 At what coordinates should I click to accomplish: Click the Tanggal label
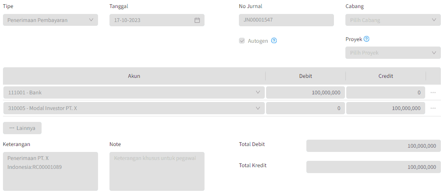click(x=119, y=6)
